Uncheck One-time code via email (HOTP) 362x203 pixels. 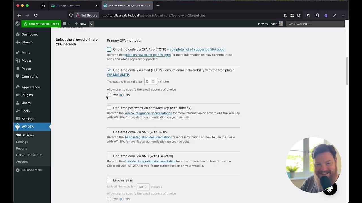pos(109,70)
